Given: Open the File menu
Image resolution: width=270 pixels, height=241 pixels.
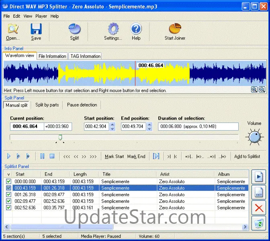Looking at the screenshot, I should point(6,16).
